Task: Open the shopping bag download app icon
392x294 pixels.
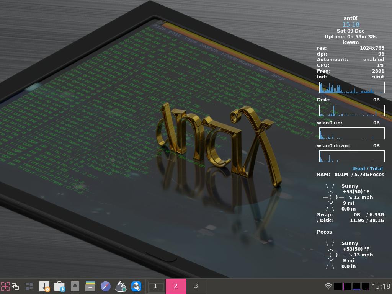Action: [x=60, y=286]
